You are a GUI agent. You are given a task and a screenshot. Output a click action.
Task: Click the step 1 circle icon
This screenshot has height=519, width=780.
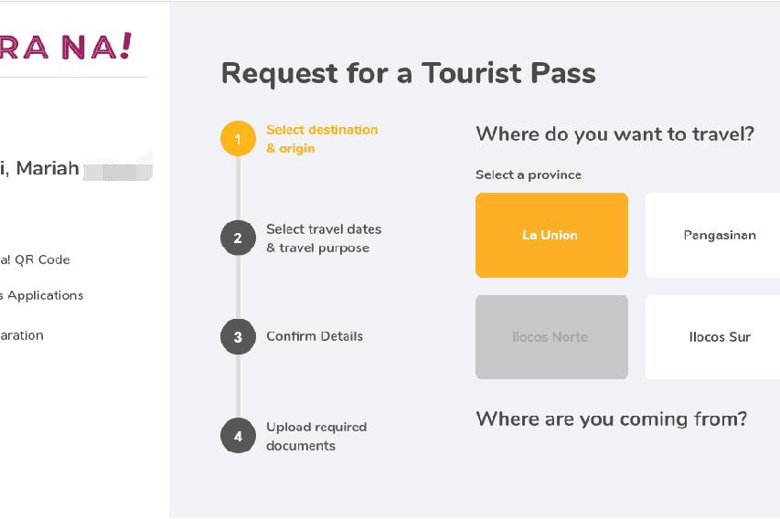coord(238,139)
